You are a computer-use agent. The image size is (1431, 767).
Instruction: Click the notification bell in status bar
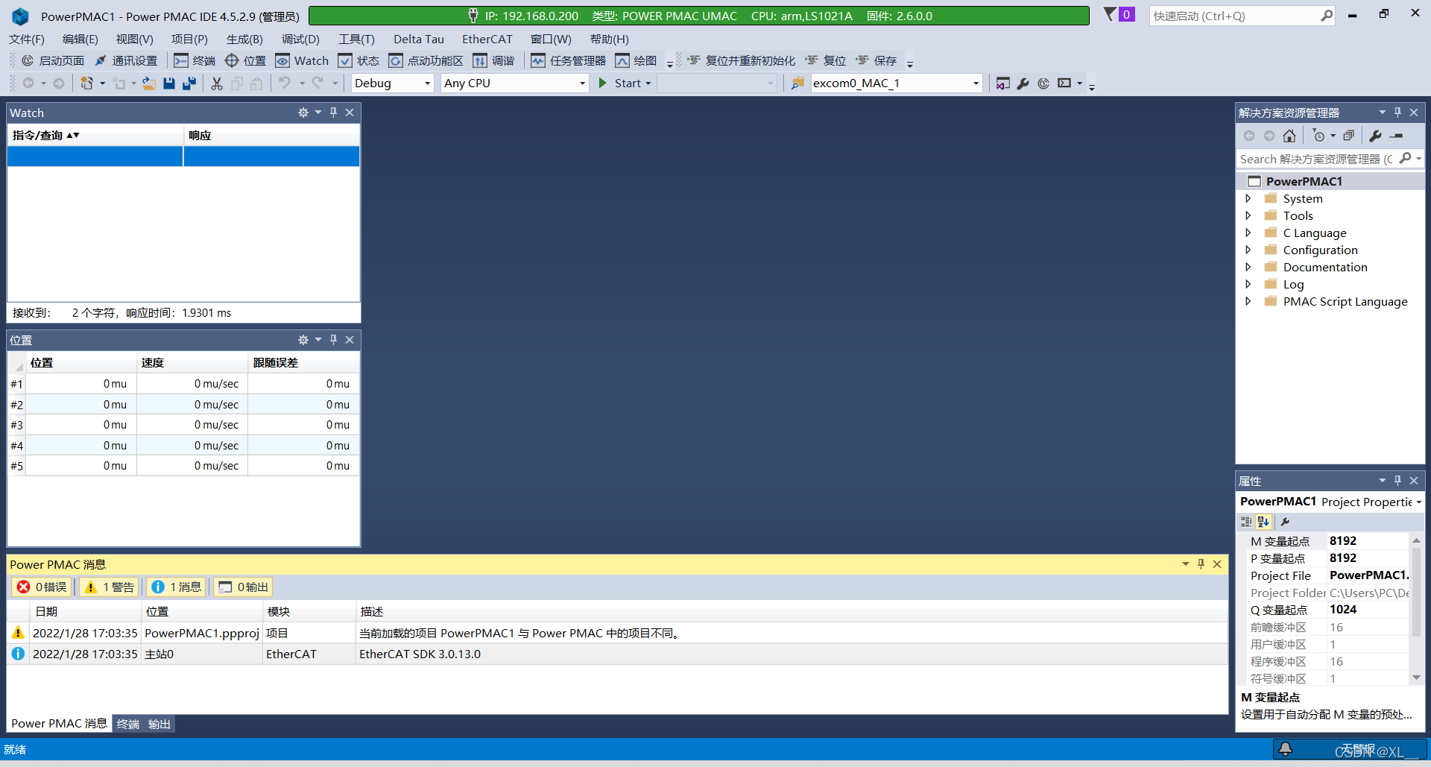point(1286,749)
